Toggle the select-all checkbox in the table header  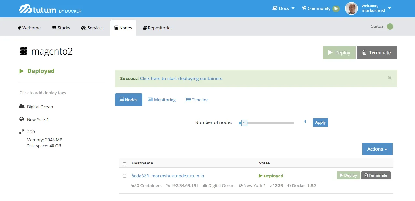[x=124, y=164]
